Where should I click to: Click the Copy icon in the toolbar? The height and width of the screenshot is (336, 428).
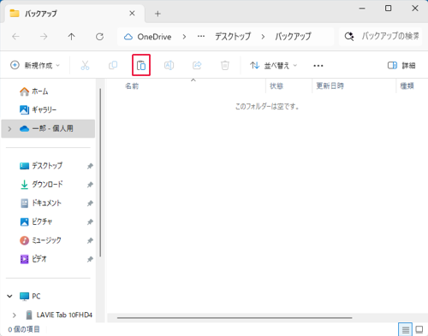[113, 65]
